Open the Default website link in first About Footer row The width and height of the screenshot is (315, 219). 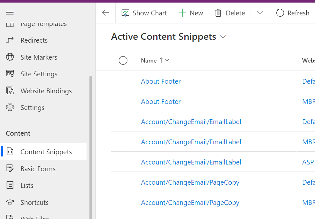pyautogui.click(x=309, y=81)
